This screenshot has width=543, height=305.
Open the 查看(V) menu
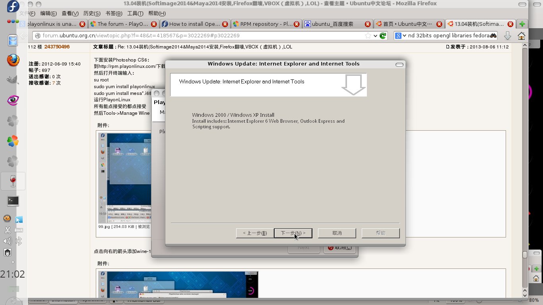click(70, 14)
